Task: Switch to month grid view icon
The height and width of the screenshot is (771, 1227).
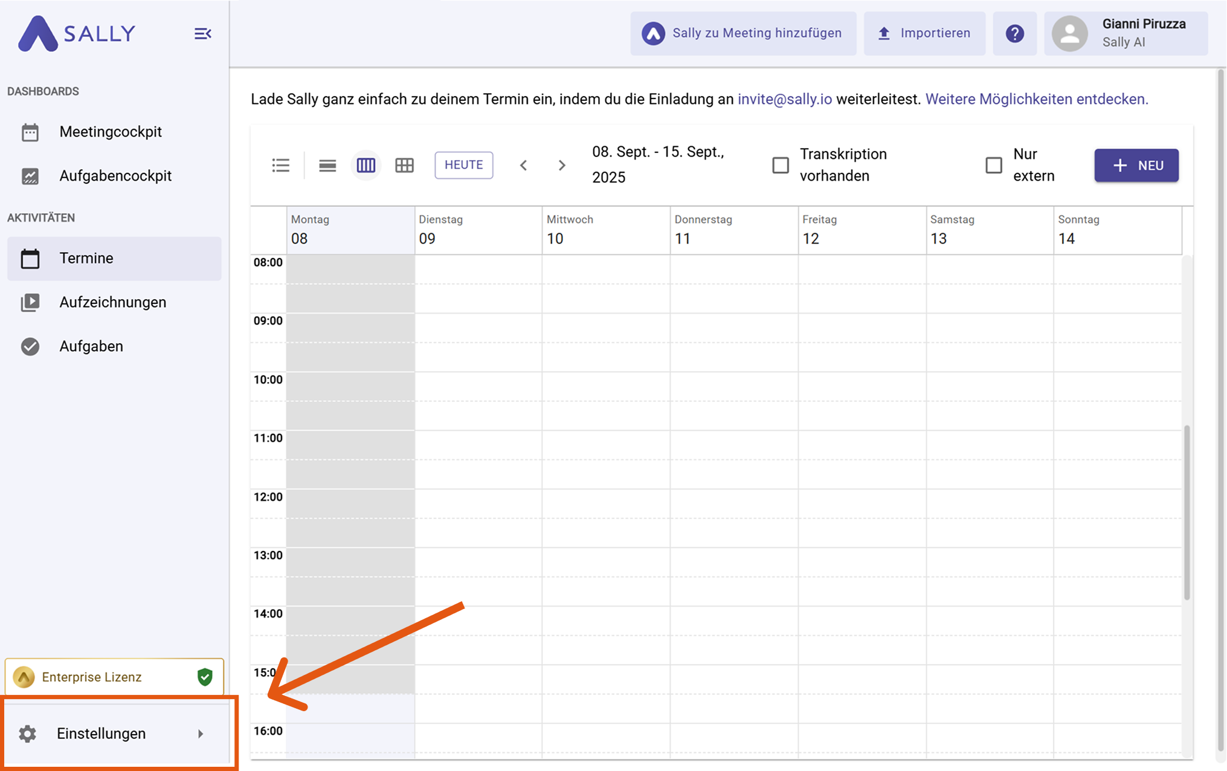Action: pyautogui.click(x=404, y=165)
